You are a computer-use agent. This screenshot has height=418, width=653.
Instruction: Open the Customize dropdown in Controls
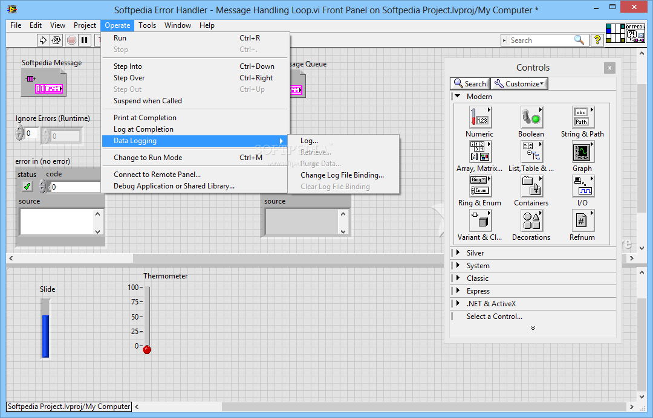(x=519, y=83)
